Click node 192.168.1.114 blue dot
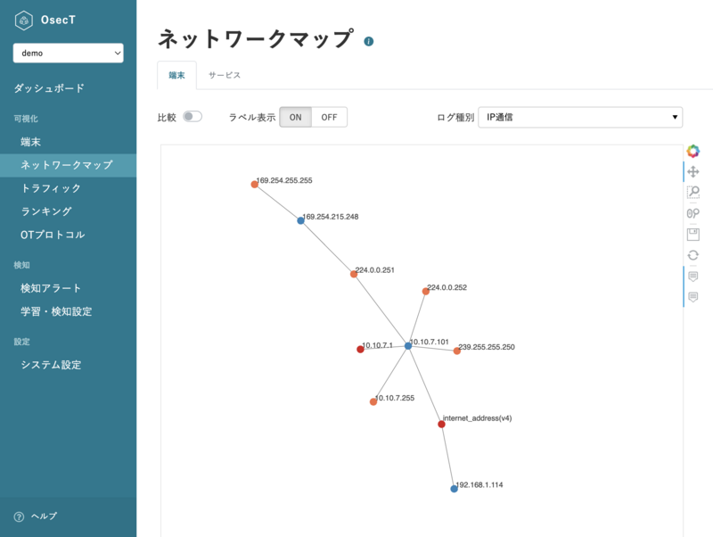This screenshot has width=713, height=537. click(454, 489)
